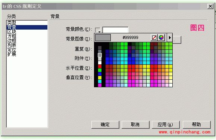Select 定位 in the 分类 list
Image resolution: width=216 pixels, height=140 pixels.
pyautogui.click(x=27, y=49)
